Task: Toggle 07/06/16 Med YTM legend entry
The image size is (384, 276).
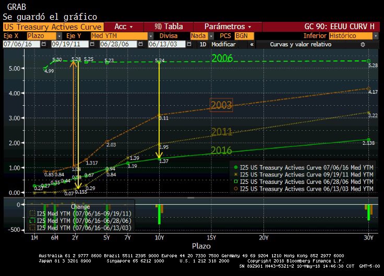Action: 304,168
